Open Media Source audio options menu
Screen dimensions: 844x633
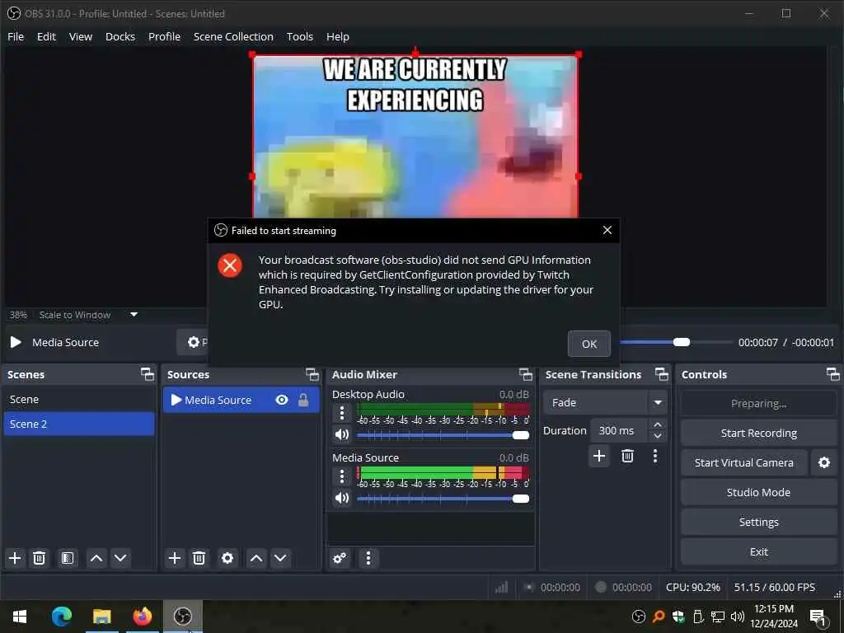tap(342, 477)
